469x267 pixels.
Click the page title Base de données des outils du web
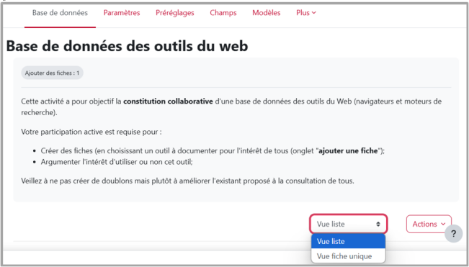pos(127,46)
